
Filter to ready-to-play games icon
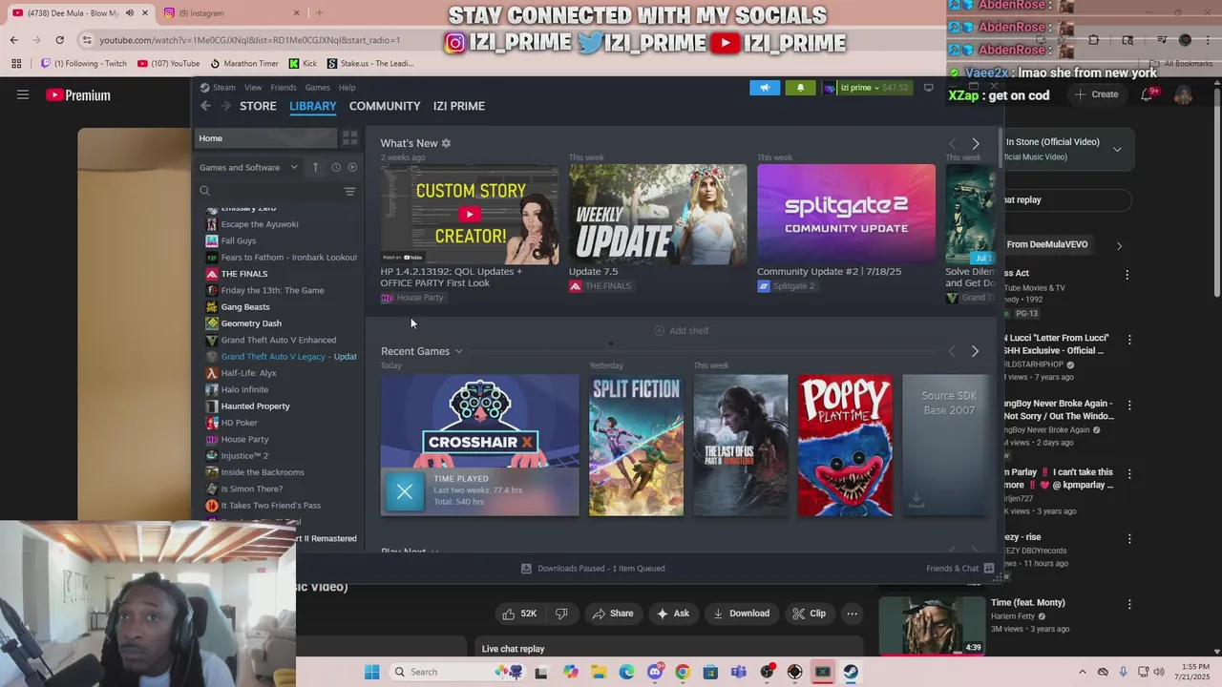[352, 167]
